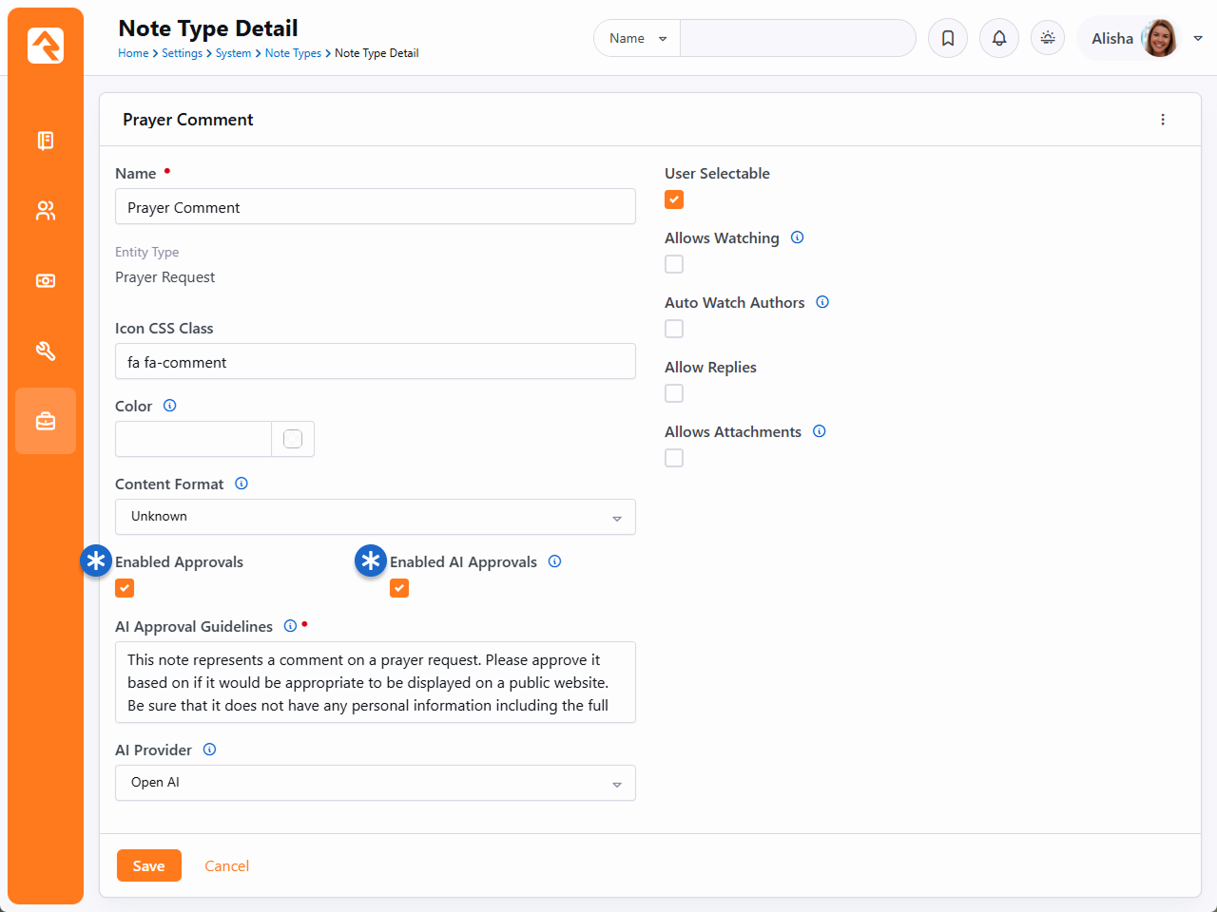The height and width of the screenshot is (912, 1217).
Task: Click the Icon CSS Class text field
Action: click(x=375, y=362)
